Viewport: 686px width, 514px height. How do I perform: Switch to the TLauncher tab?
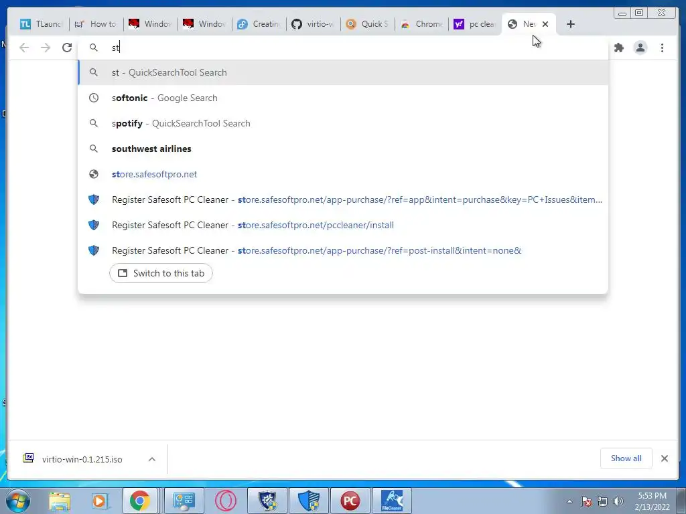pyautogui.click(x=42, y=24)
